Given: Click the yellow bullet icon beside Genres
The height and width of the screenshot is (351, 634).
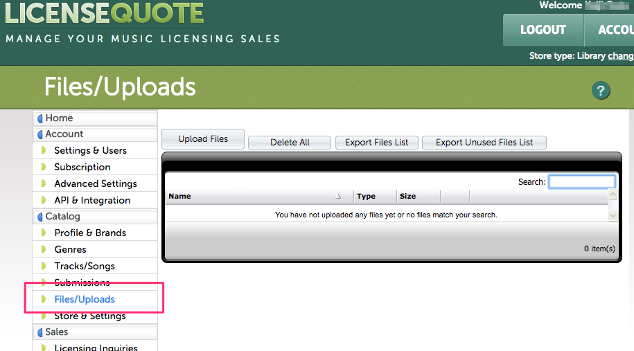Looking at the screenshot, I should (x=43, y=249).
